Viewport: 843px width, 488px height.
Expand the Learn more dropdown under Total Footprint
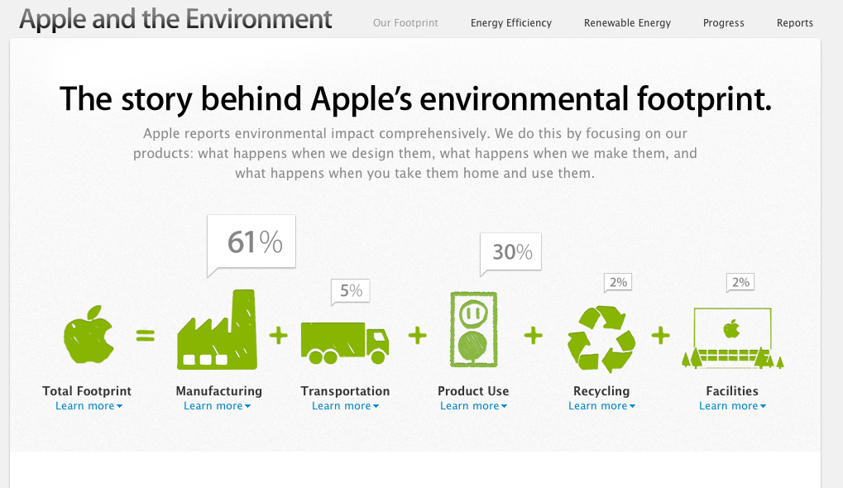[x=88, y=405]
